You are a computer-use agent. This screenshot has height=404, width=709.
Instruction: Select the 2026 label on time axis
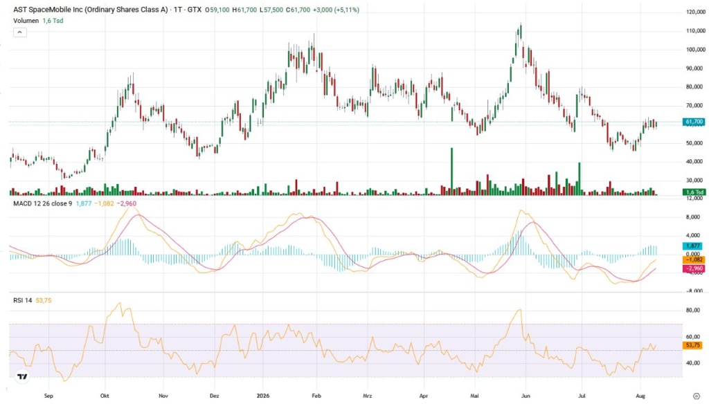[262, 396]
